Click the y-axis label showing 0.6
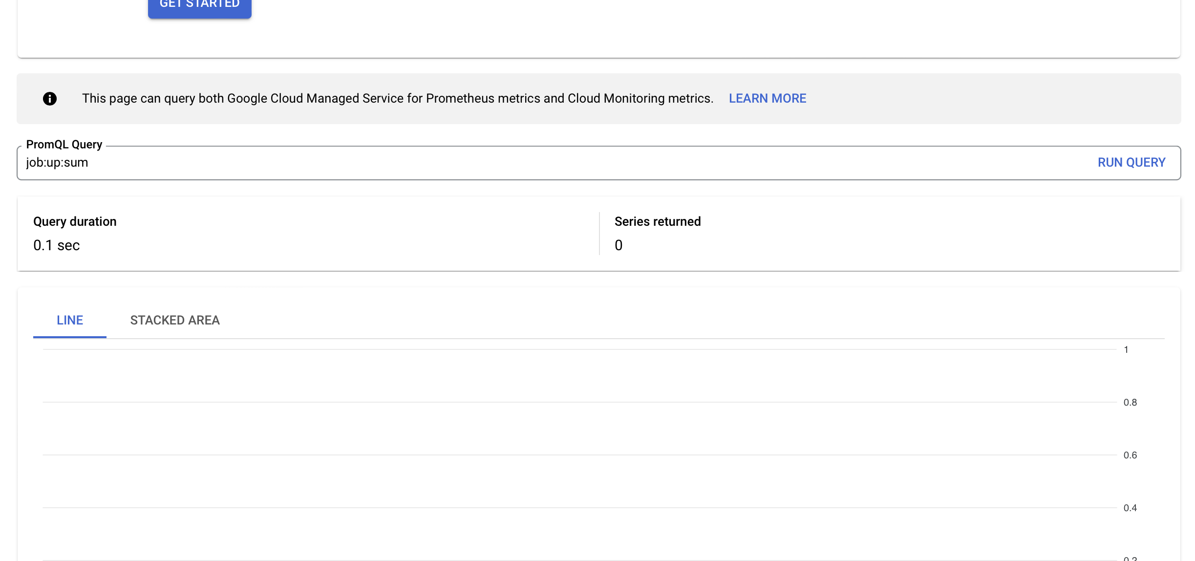This screenshot has width=1195, height=561. pos(1130,455)
